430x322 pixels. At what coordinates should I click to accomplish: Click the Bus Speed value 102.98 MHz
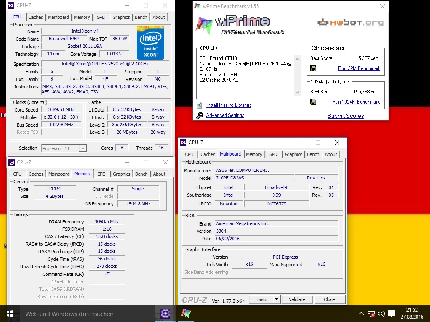[61, 125]
